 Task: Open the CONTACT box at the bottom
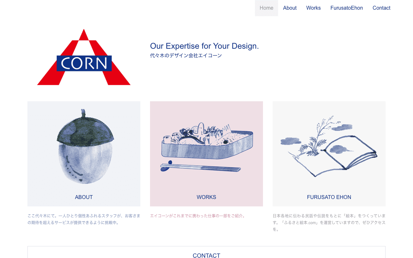click(x=206, y=252)
